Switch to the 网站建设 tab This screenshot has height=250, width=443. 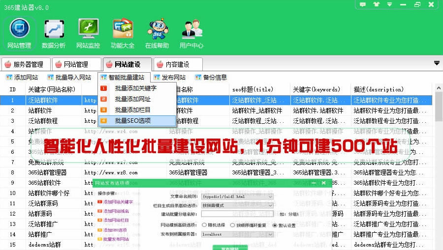[127, 64]
